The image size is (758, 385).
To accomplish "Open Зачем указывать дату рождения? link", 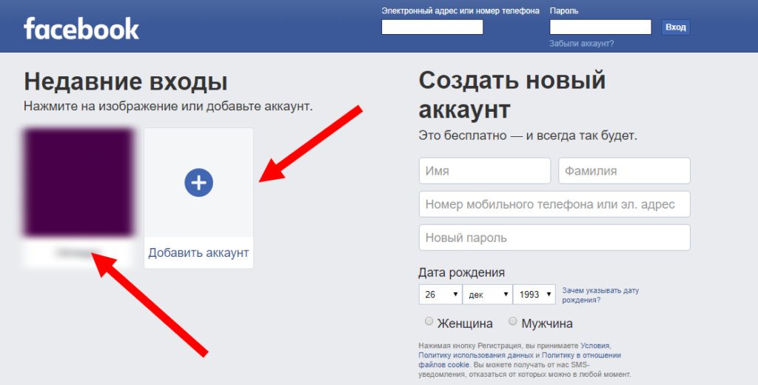I will click(x=600, y=295).
